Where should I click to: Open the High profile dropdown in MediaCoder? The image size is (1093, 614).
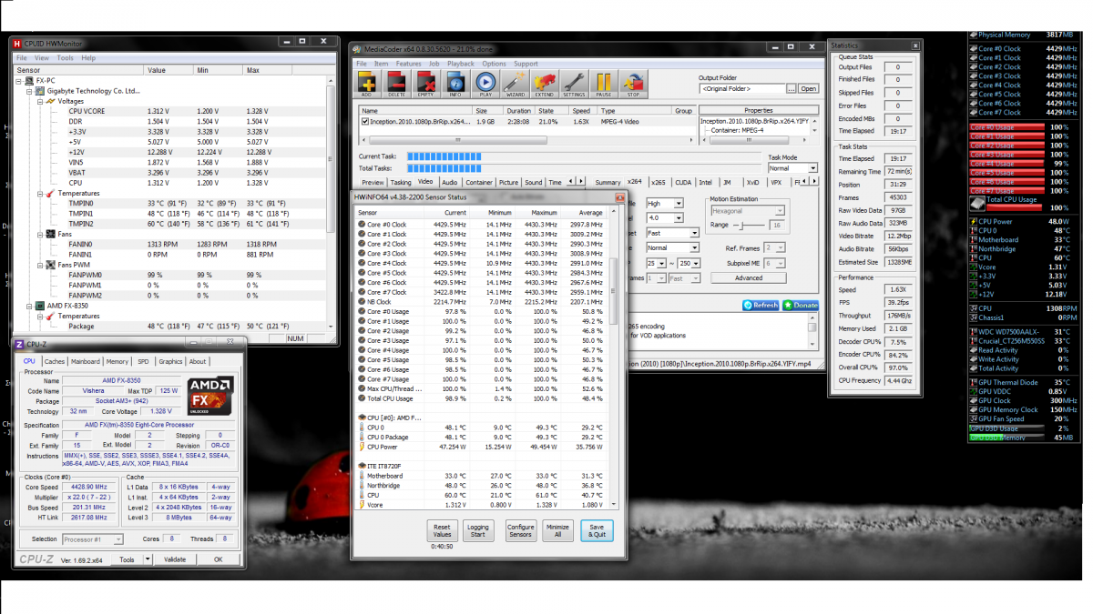point(665,203)
